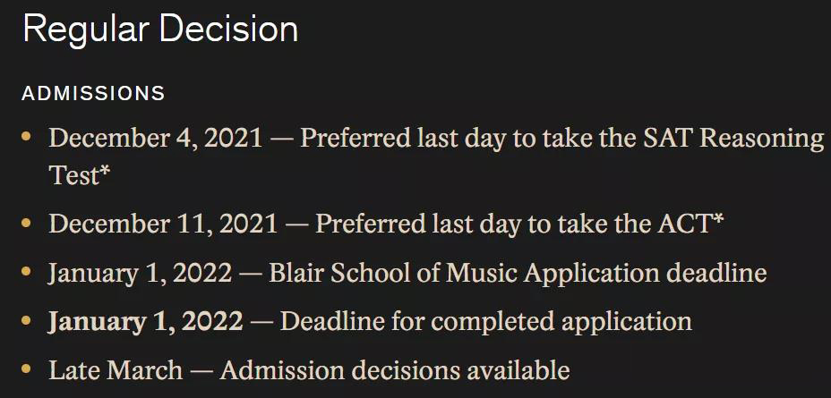The height and width of the screenshot is (398, 831).
Task: Click Admission decisions available text
Action: pos(396,370)
